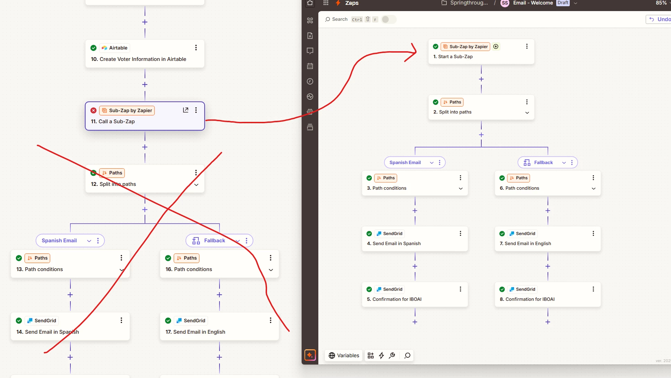Add a step between steps 4 and 5
671x378 pixels.
(415, 266)
